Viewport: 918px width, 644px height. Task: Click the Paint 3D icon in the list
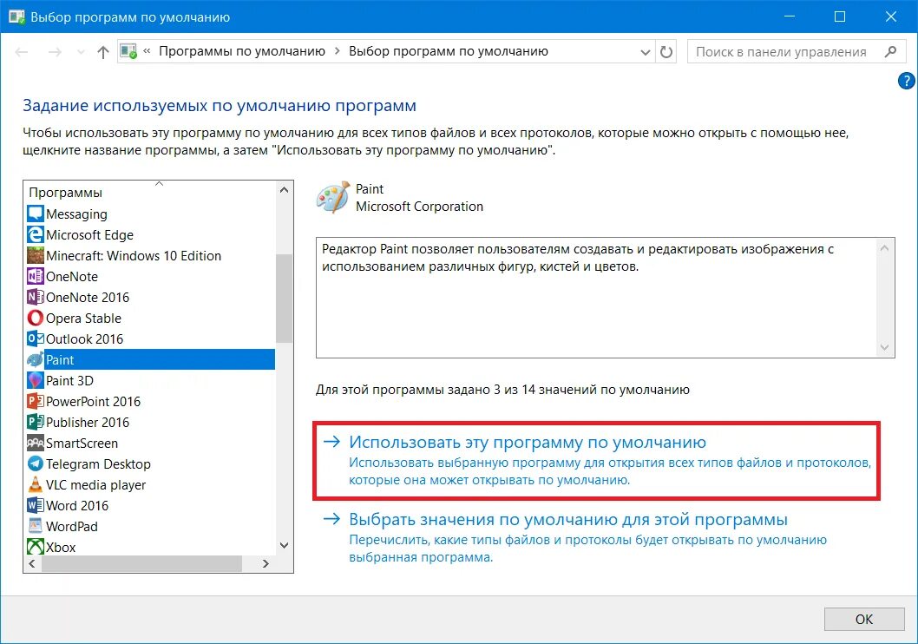35,380
